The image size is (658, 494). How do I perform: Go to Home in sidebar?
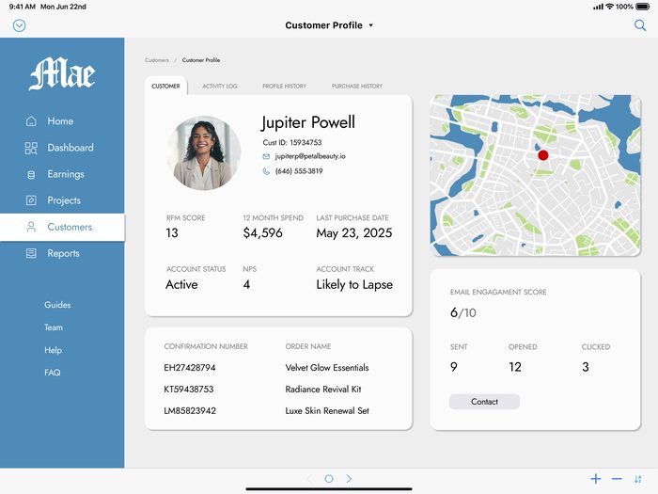62,121
